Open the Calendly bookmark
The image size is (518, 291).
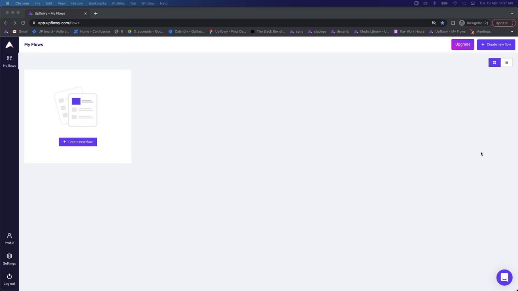186,32
